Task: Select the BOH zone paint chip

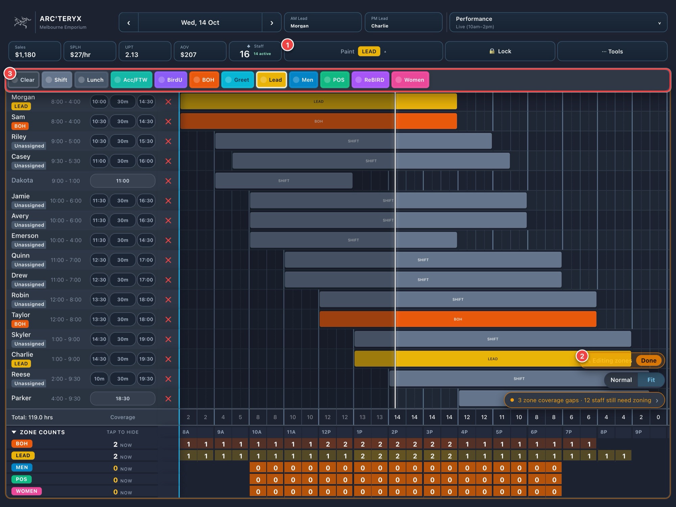Action: click(204, 80)
